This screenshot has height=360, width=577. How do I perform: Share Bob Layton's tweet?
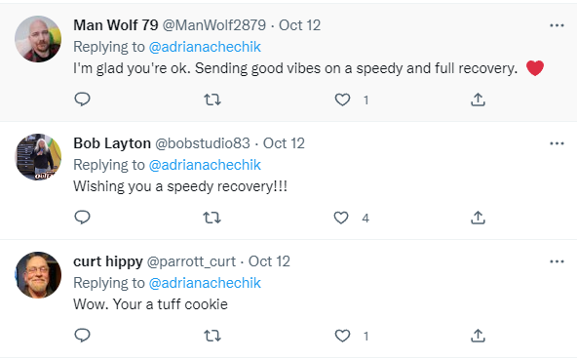pyautogui.click(x=478, y=218)
